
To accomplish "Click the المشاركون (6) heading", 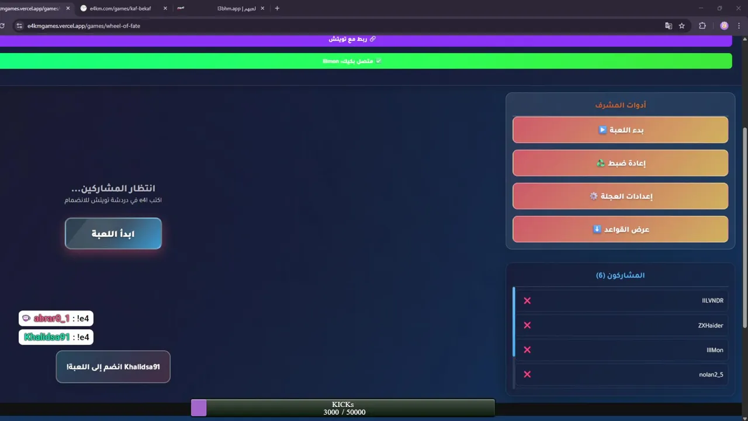I will click(x=620, y=275).
